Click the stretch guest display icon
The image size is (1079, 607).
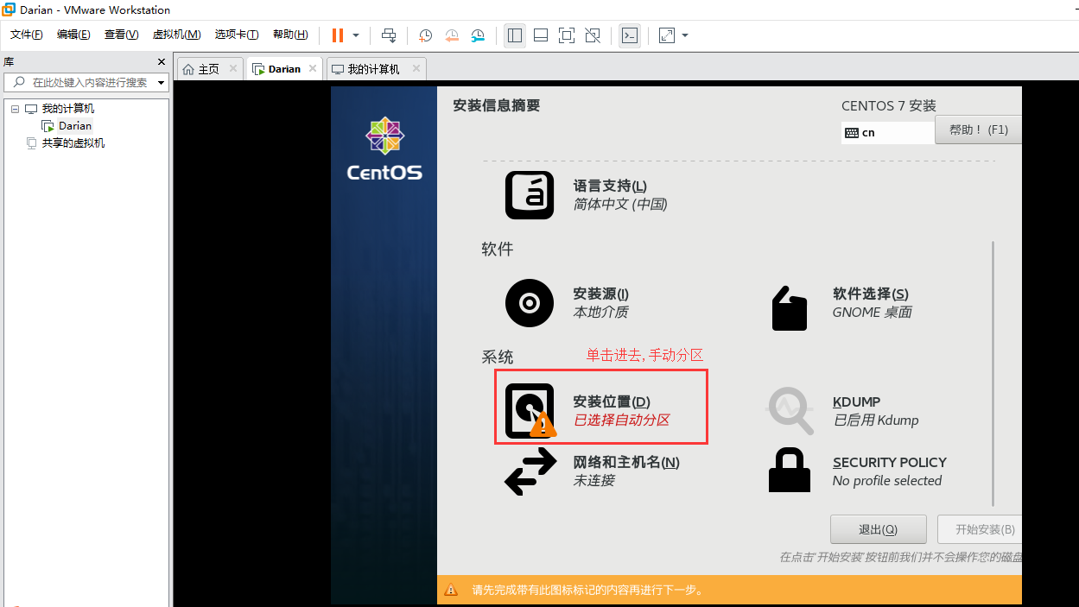[x=667, y=35]
